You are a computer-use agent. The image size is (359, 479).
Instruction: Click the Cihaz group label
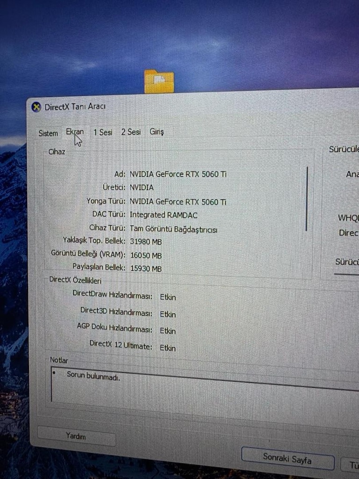[x=57, y=152]
